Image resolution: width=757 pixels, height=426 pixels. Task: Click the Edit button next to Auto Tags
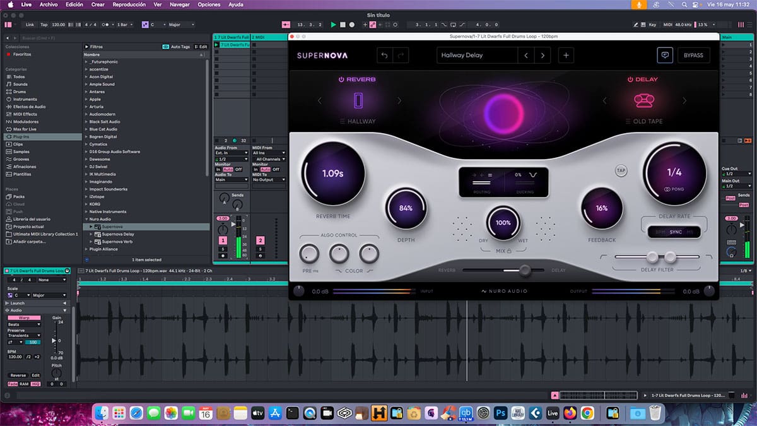[x=201, y=47]
